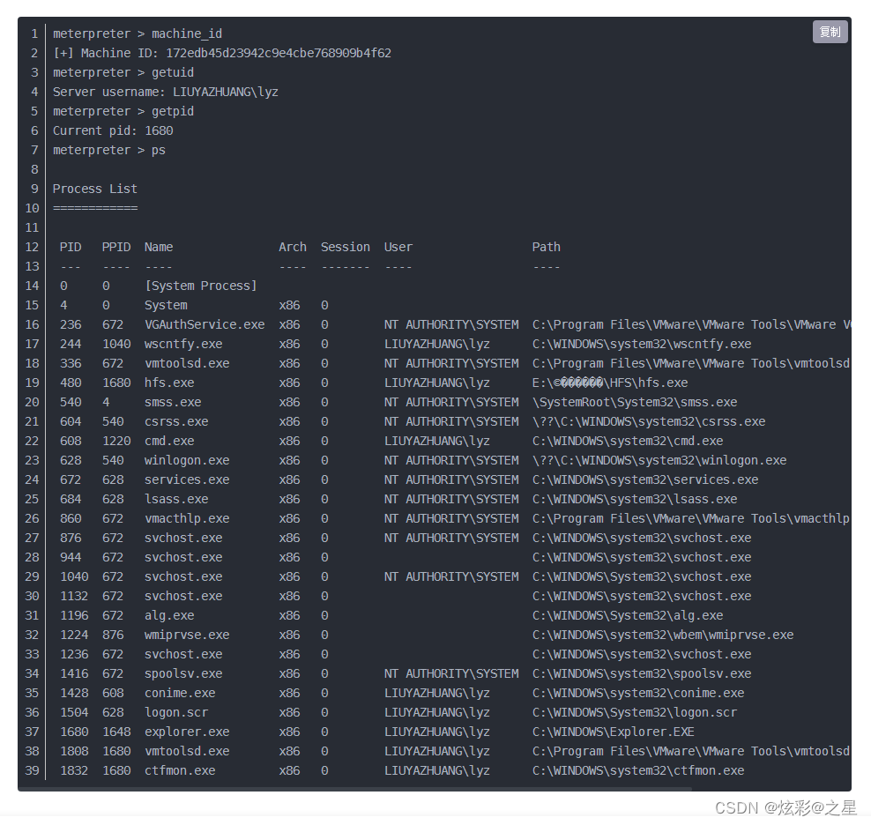
Task: Click the logon.scr process name
Action: [176, 713]
